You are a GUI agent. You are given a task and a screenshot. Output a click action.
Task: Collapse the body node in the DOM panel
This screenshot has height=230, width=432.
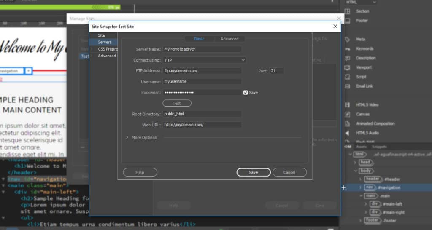(355, 171)
